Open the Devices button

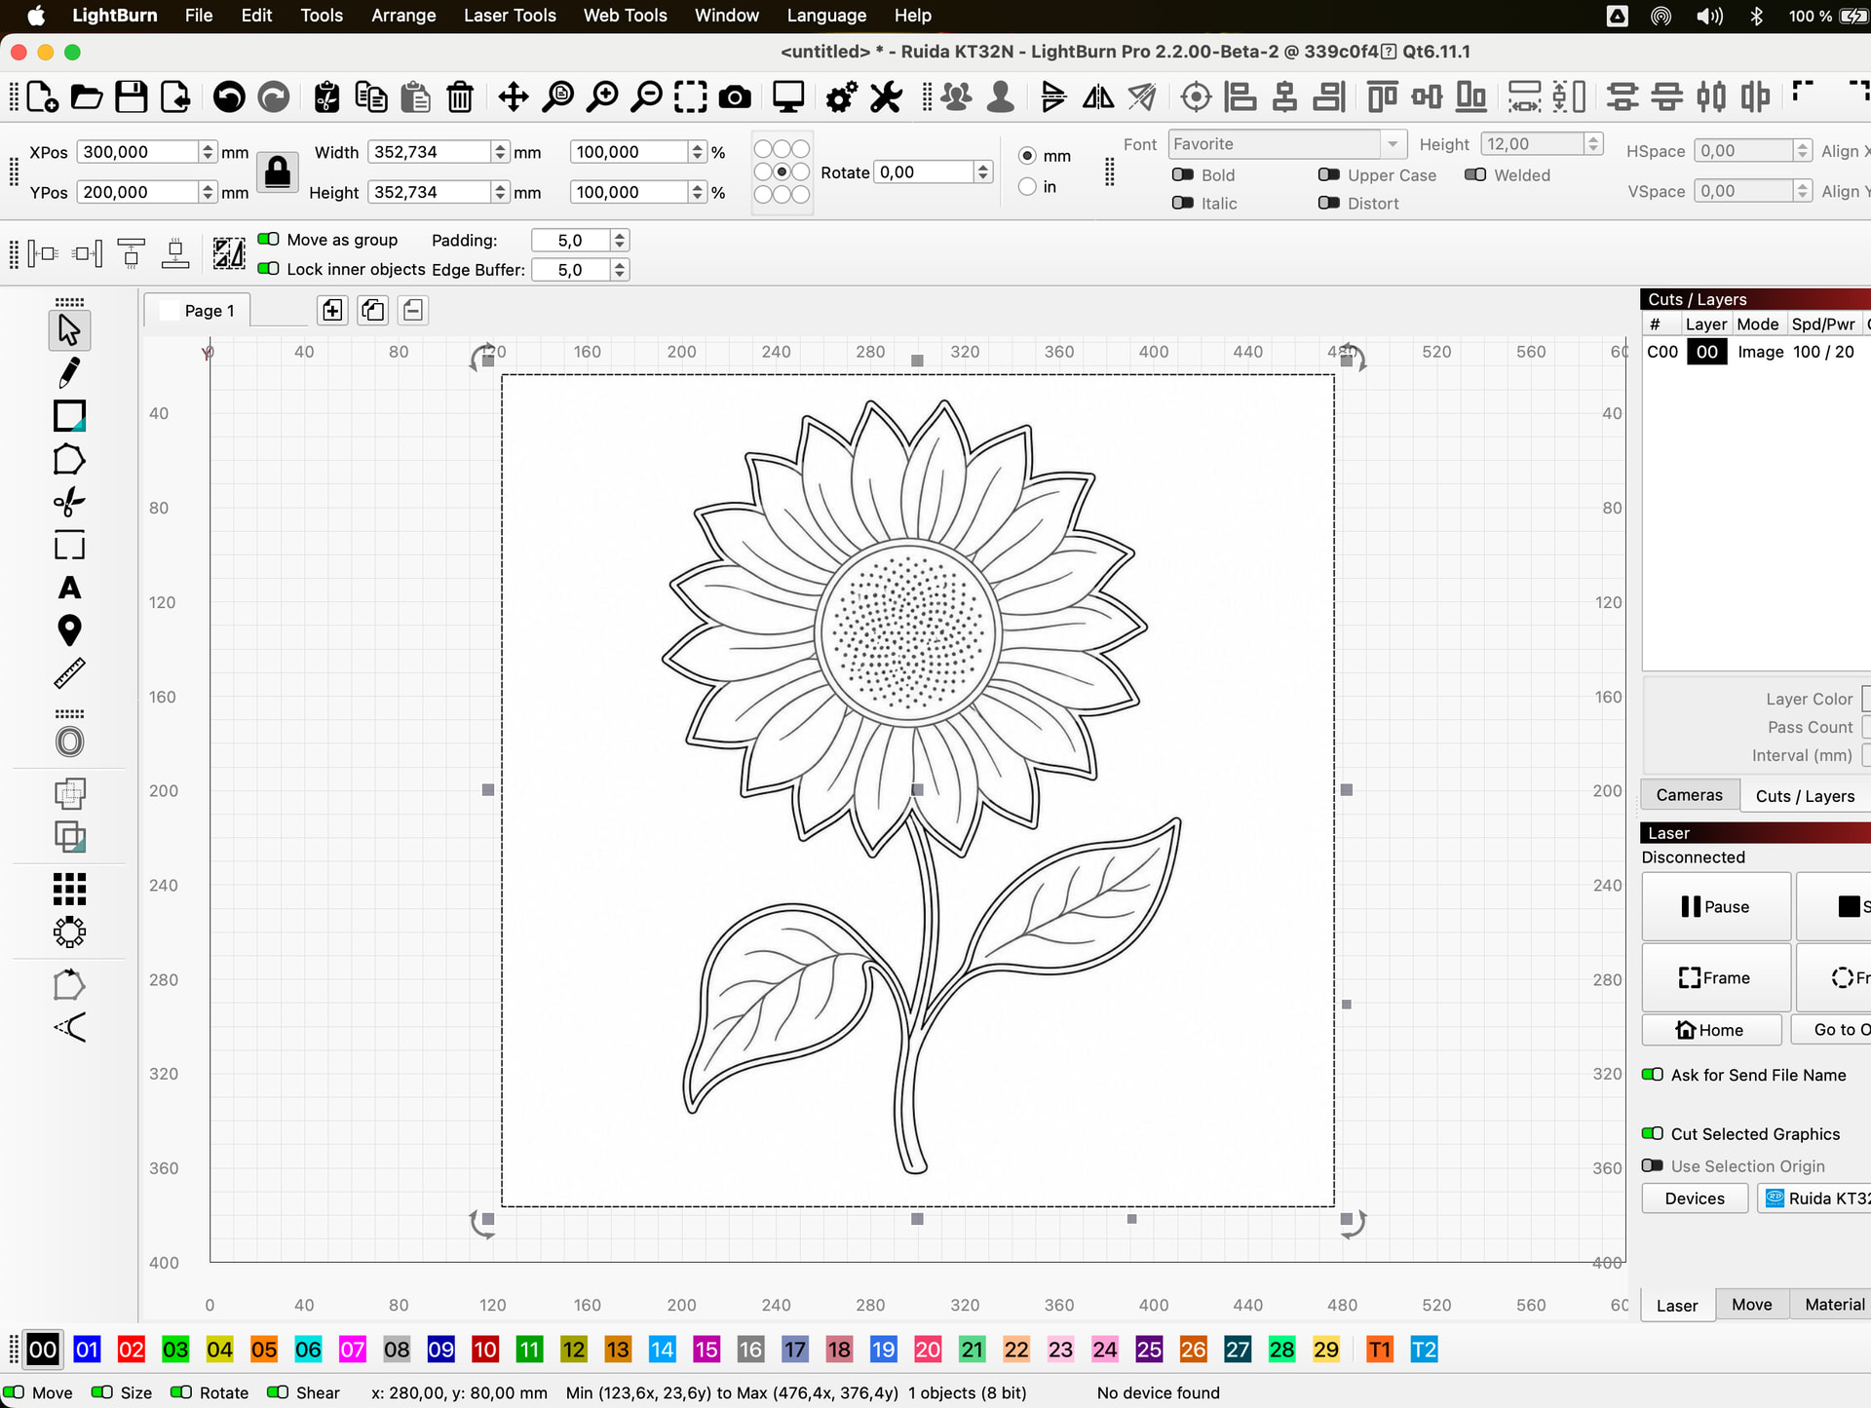coord(1695,1199)
